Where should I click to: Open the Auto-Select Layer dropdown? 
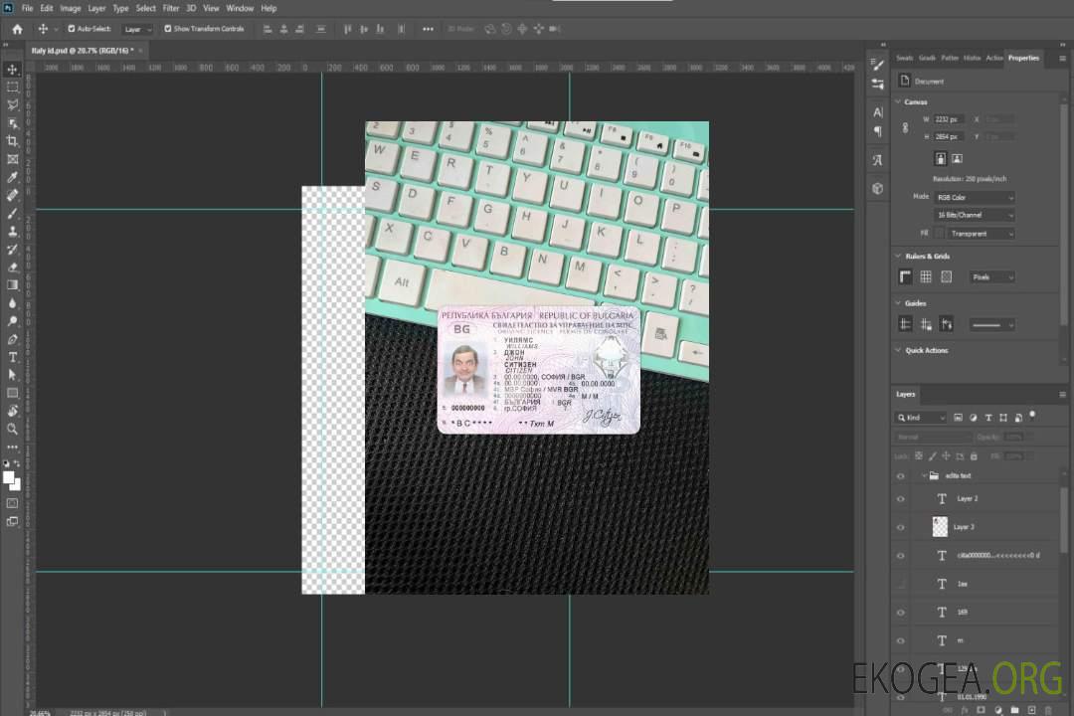point(137,30)
